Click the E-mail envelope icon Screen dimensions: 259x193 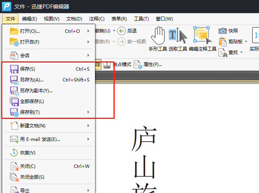pyautogui.click(x=14, y=139)
